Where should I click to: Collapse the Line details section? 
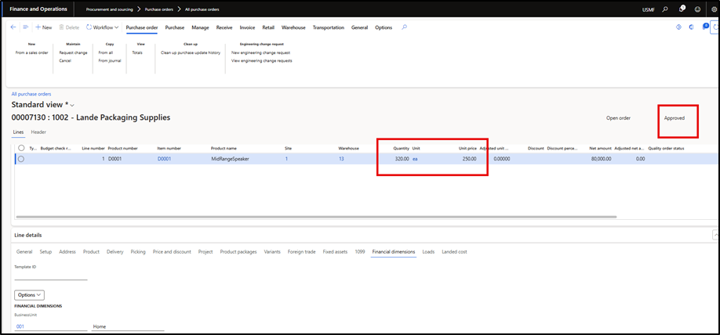(x=715, y=235)
